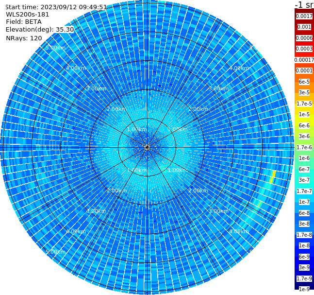Screen dimensions: 314x295
Task: Click the upper-left 2.00km range label
Action: click(117, 109)
